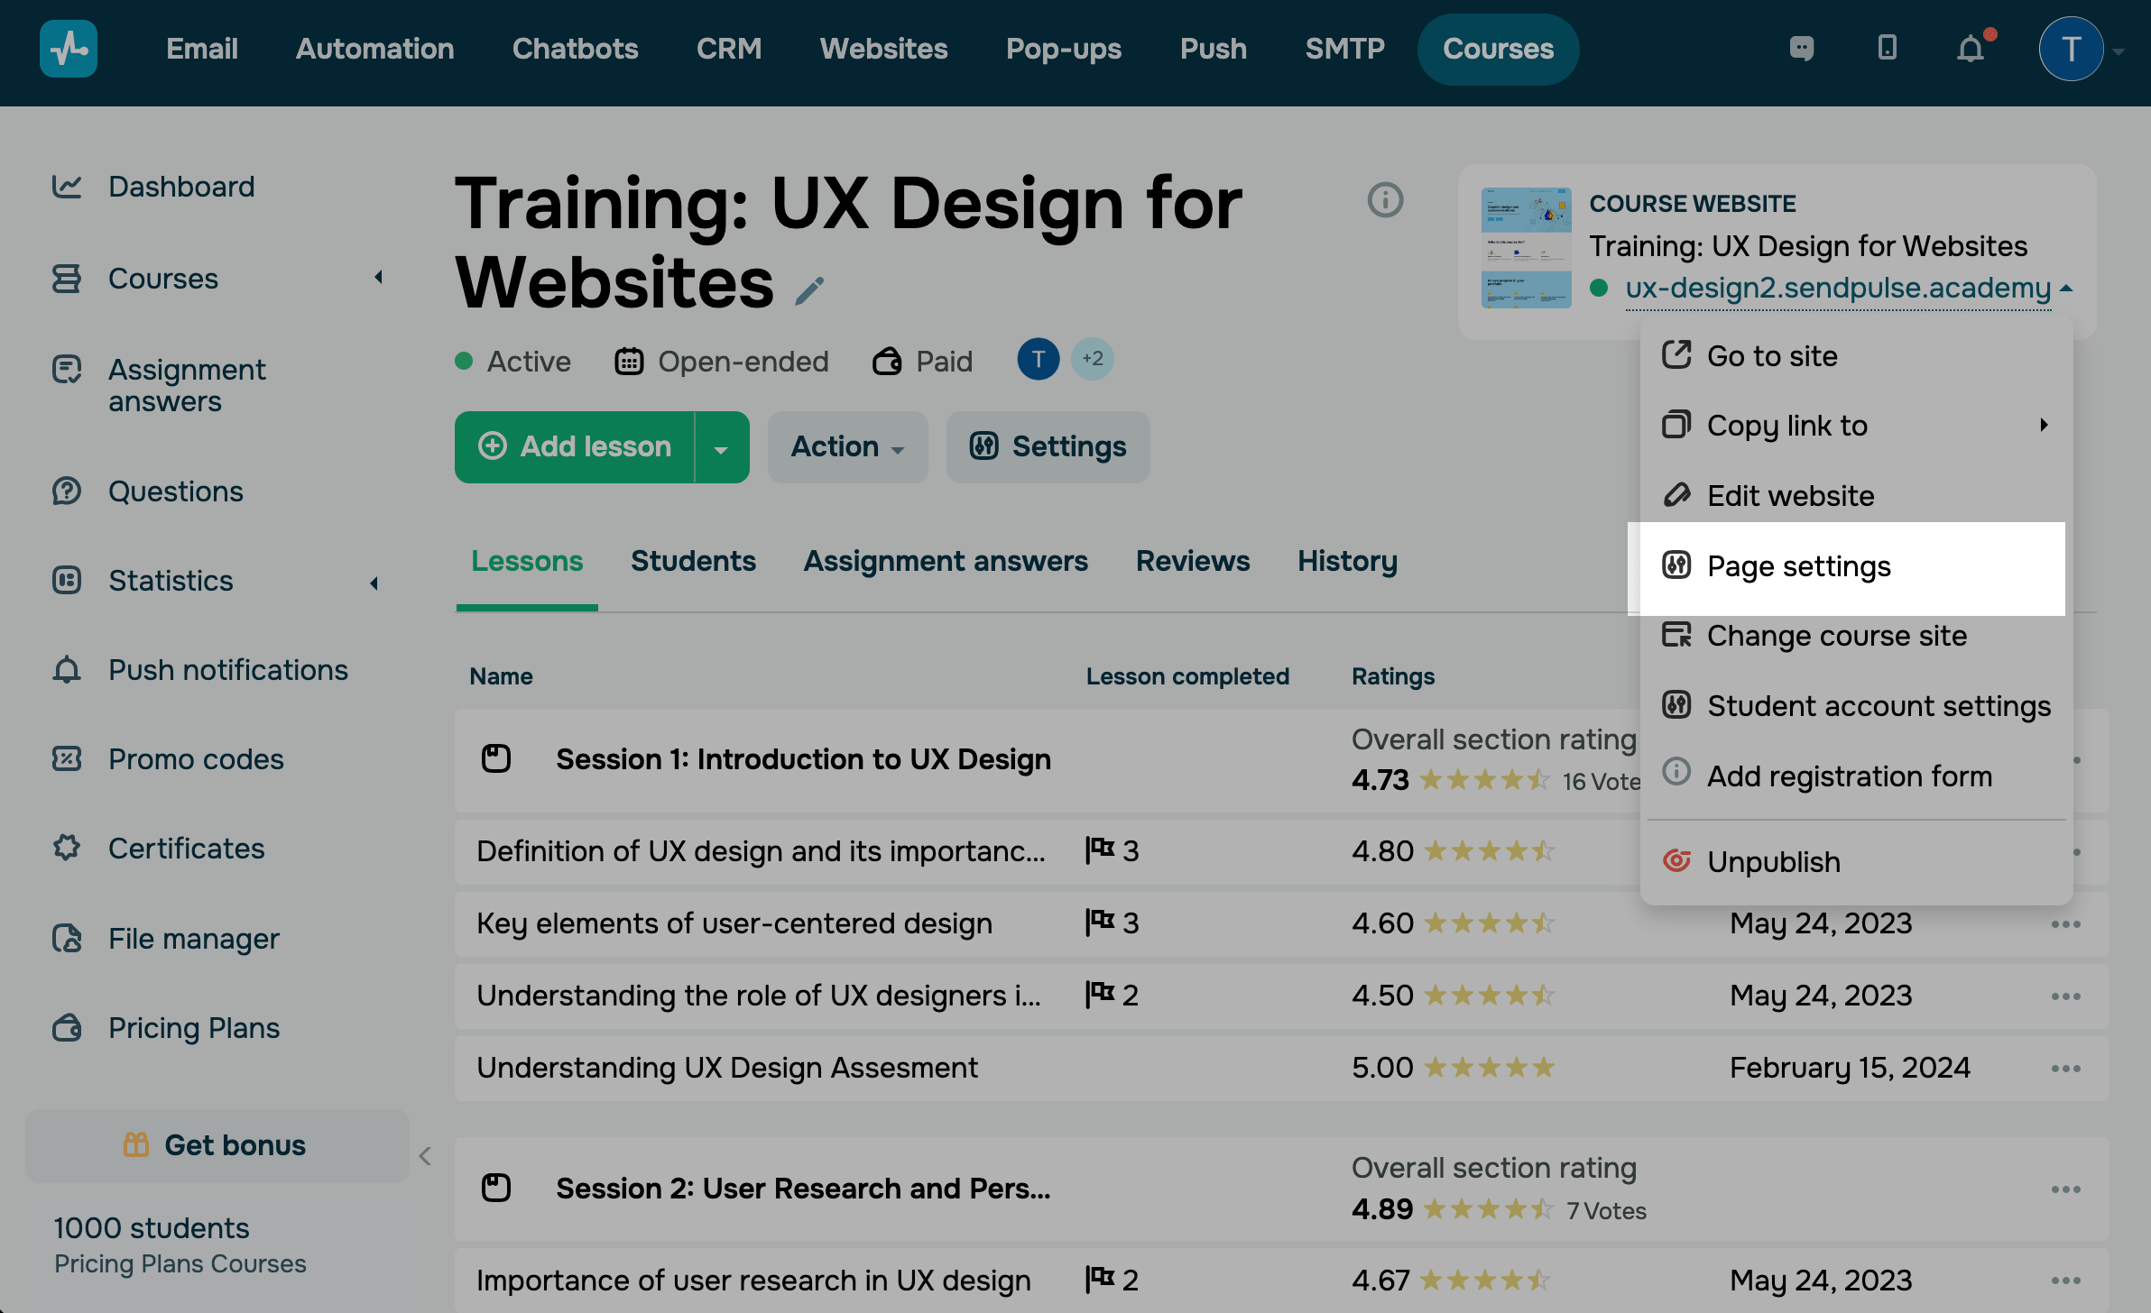Collapse Session 1 section toggle icon
2151x1313 pixels.
496,759
